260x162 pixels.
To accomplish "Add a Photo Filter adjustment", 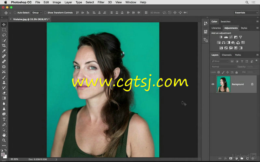I will (233, 42).
